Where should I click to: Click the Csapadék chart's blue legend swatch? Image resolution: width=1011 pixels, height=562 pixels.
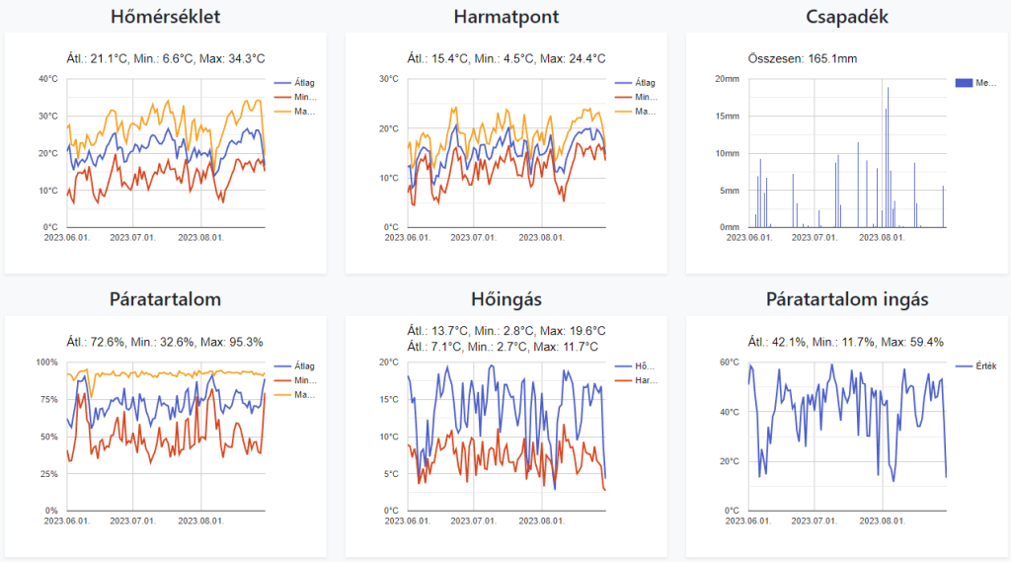pos(964,83)
